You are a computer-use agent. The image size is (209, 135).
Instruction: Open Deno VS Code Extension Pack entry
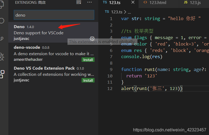click(x=53, y=74)
